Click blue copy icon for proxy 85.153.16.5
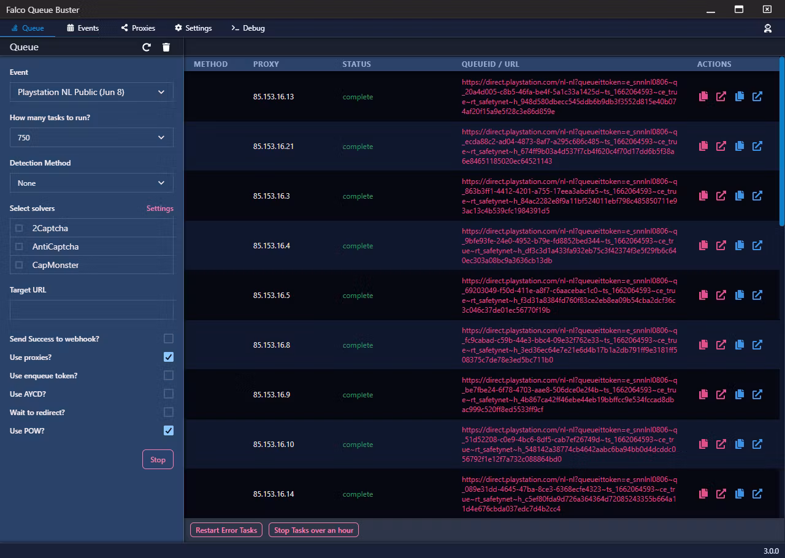 coord(740,296)
